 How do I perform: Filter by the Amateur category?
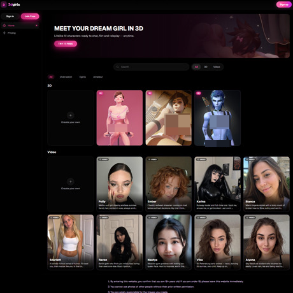(x=98, y=77)
